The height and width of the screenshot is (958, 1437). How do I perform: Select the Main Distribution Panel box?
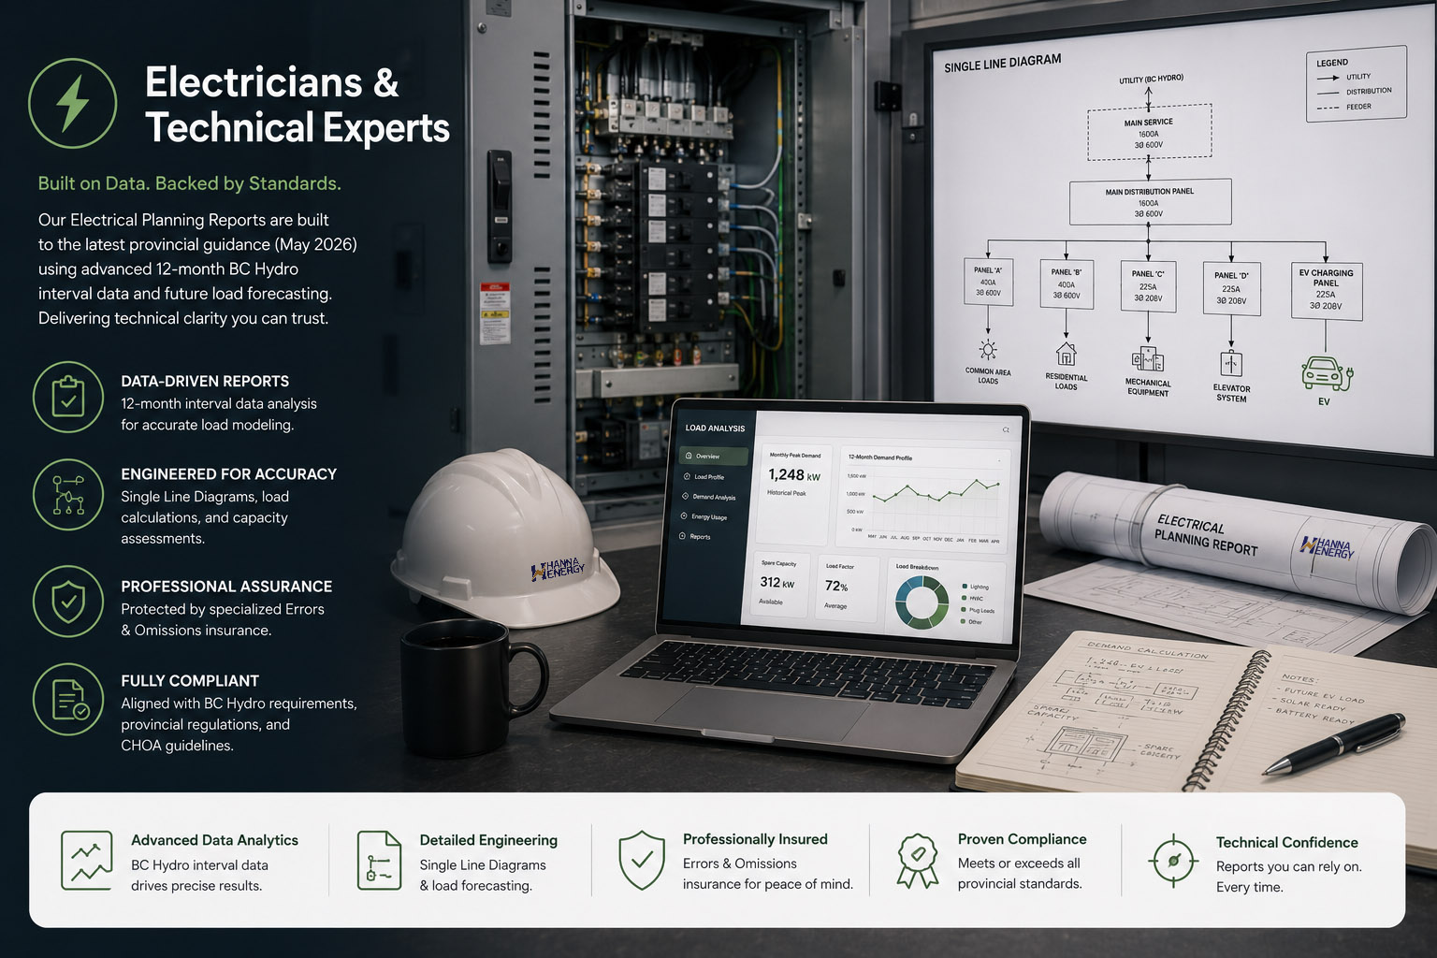click(x=1150, y=202)
